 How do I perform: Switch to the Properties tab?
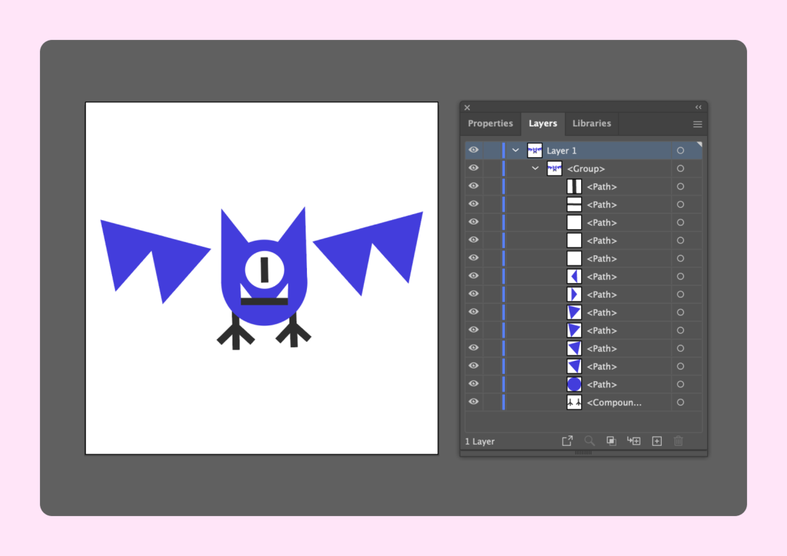click(491, 124)
